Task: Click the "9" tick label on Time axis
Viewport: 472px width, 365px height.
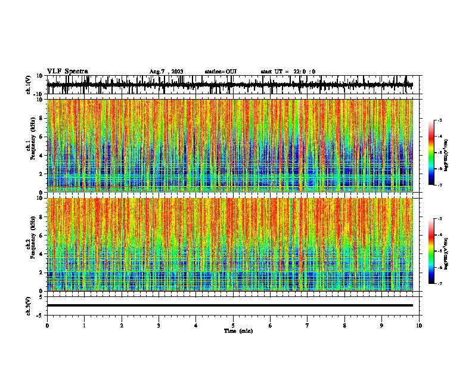Action: tap(381, 325)
